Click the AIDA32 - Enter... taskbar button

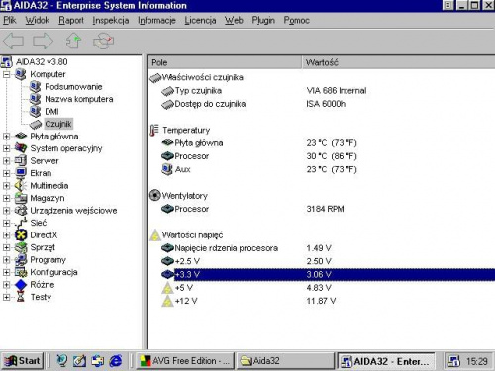coord(385,361)
